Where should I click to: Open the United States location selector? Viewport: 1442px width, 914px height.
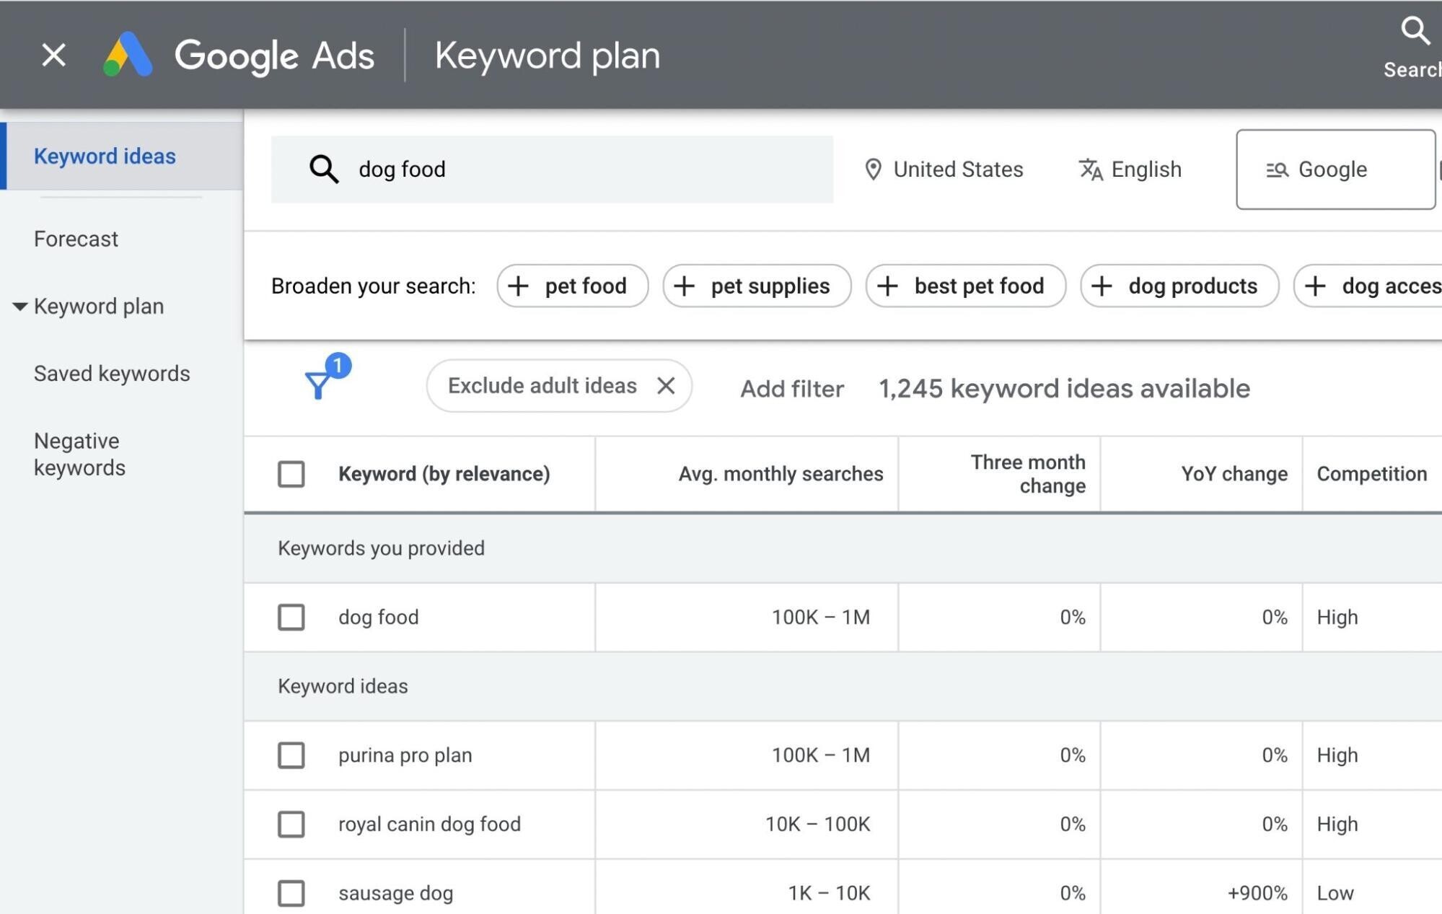pos(944,170)
